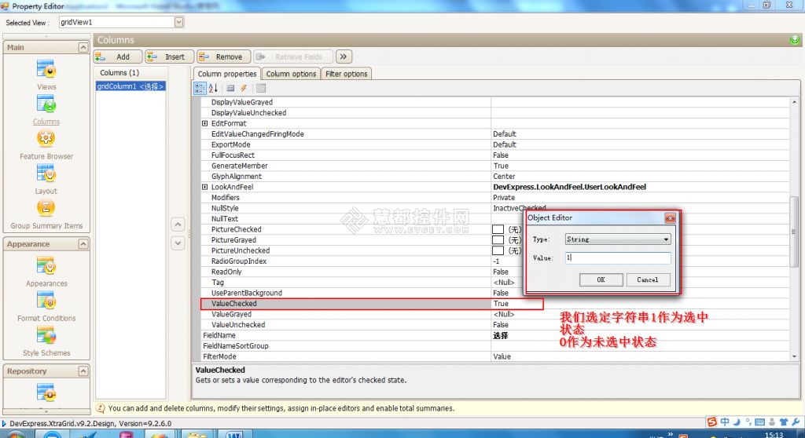Click the PictureGrayed image swatch
Screen dimensions: 805x438
[498, 240]
